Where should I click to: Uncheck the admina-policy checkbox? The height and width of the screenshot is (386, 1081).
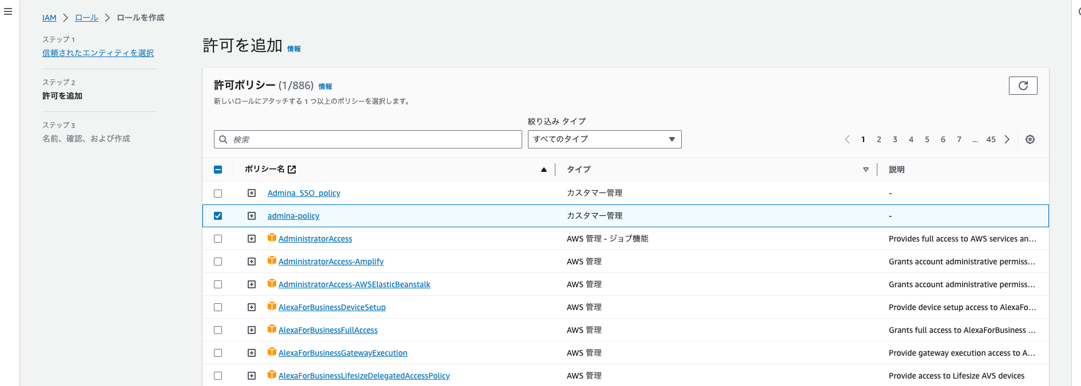pyautogui.click(x=218, y=216)
